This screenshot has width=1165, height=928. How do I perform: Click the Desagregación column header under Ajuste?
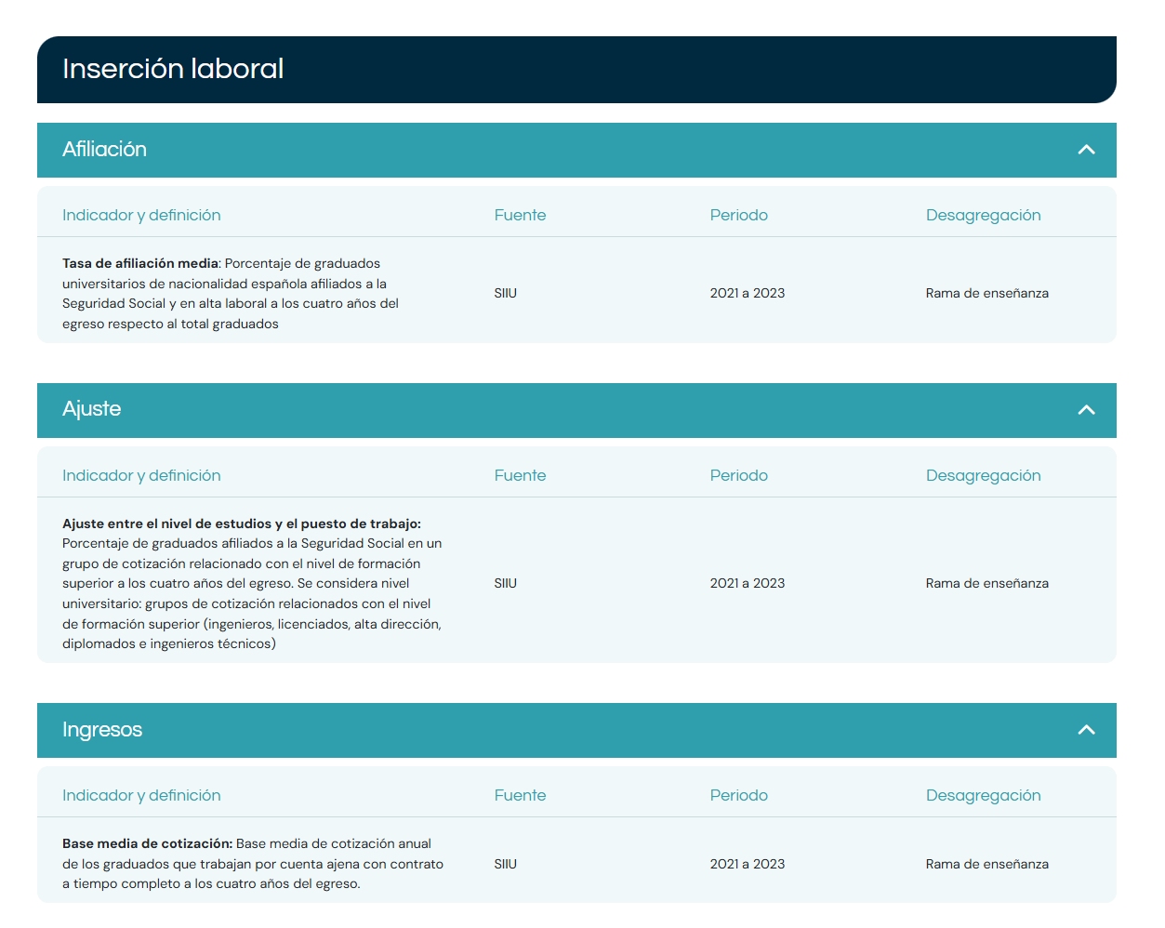(983, 475)
